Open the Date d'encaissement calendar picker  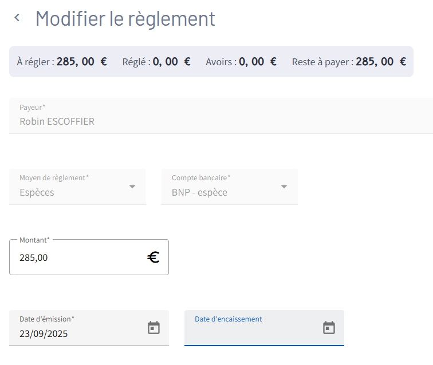[x=329, y=328]
